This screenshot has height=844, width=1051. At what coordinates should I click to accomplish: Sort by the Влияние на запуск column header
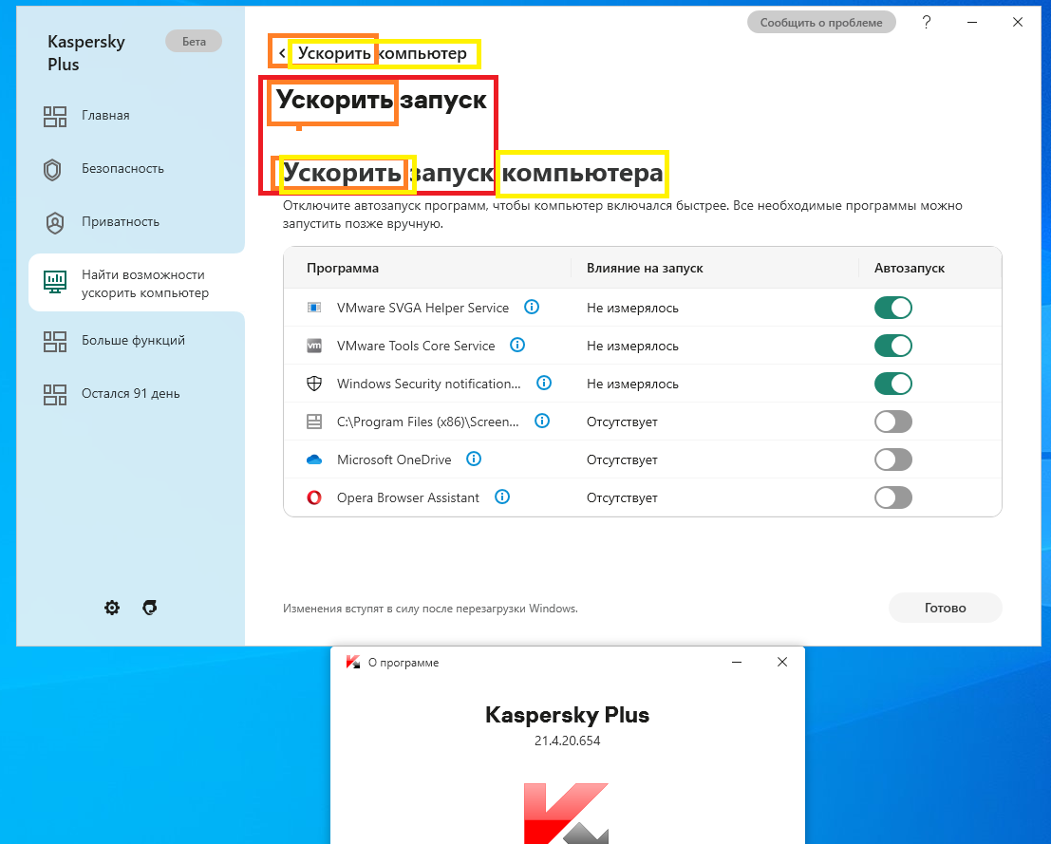pyautogui.click(x=645, y=268)
